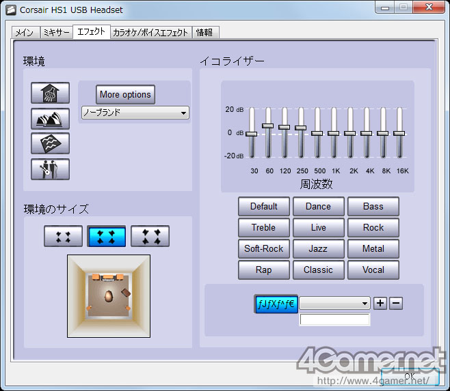Toggle the medium environment size button highlighted blue
The height and width of the screenshot is (391, 450).
pyautogui.click(x=107, y=236)
